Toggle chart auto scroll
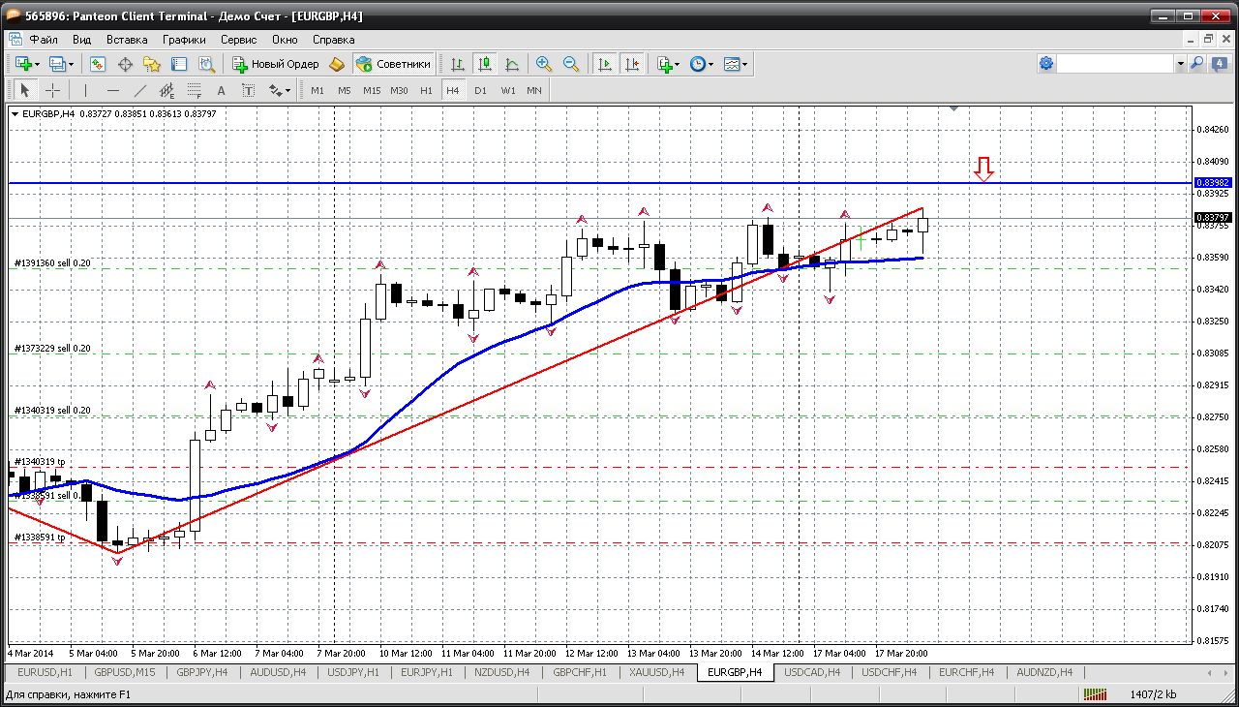The image size is (1239, 707). (605, 64)
